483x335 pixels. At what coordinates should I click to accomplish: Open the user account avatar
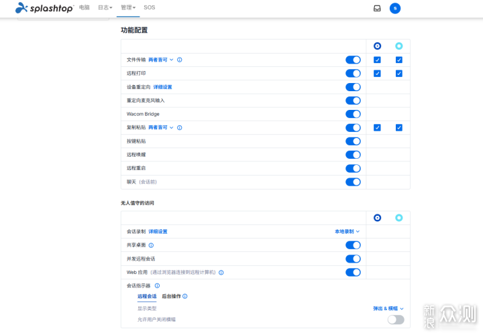pos(395,8)
